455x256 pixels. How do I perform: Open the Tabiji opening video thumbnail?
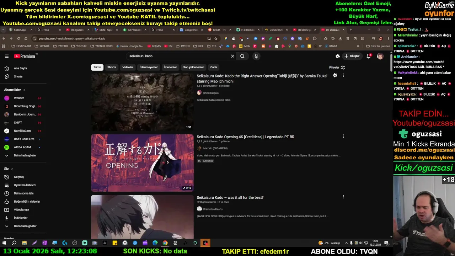pos(142,102)
